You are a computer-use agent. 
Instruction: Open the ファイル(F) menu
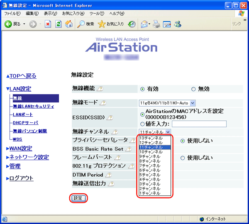tap(12, 14)
